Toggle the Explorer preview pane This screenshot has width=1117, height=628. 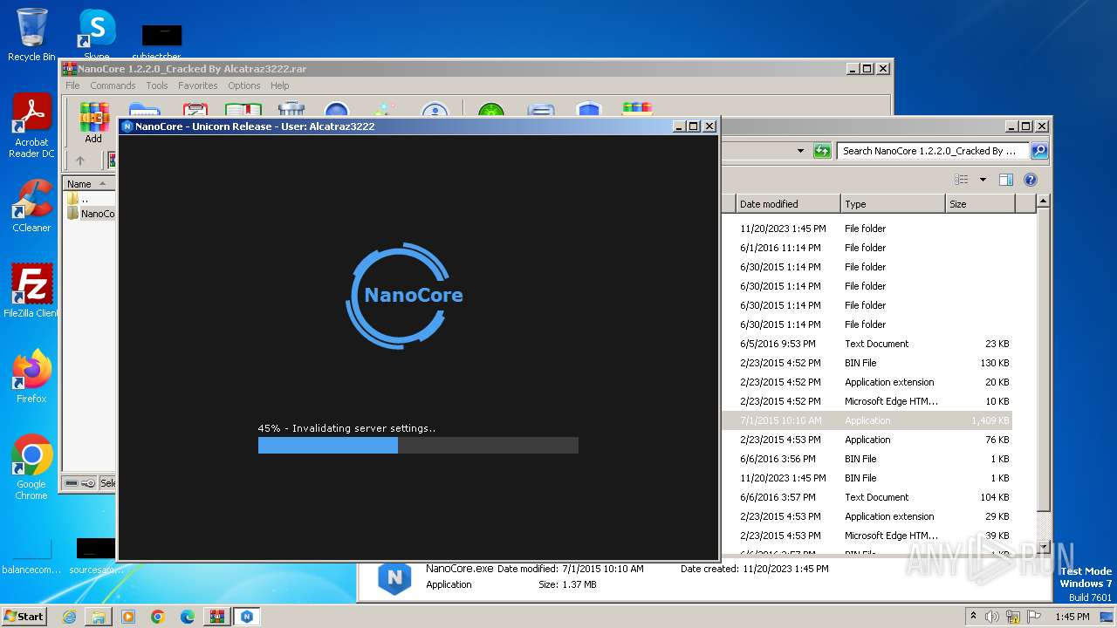pos(1005,180)
